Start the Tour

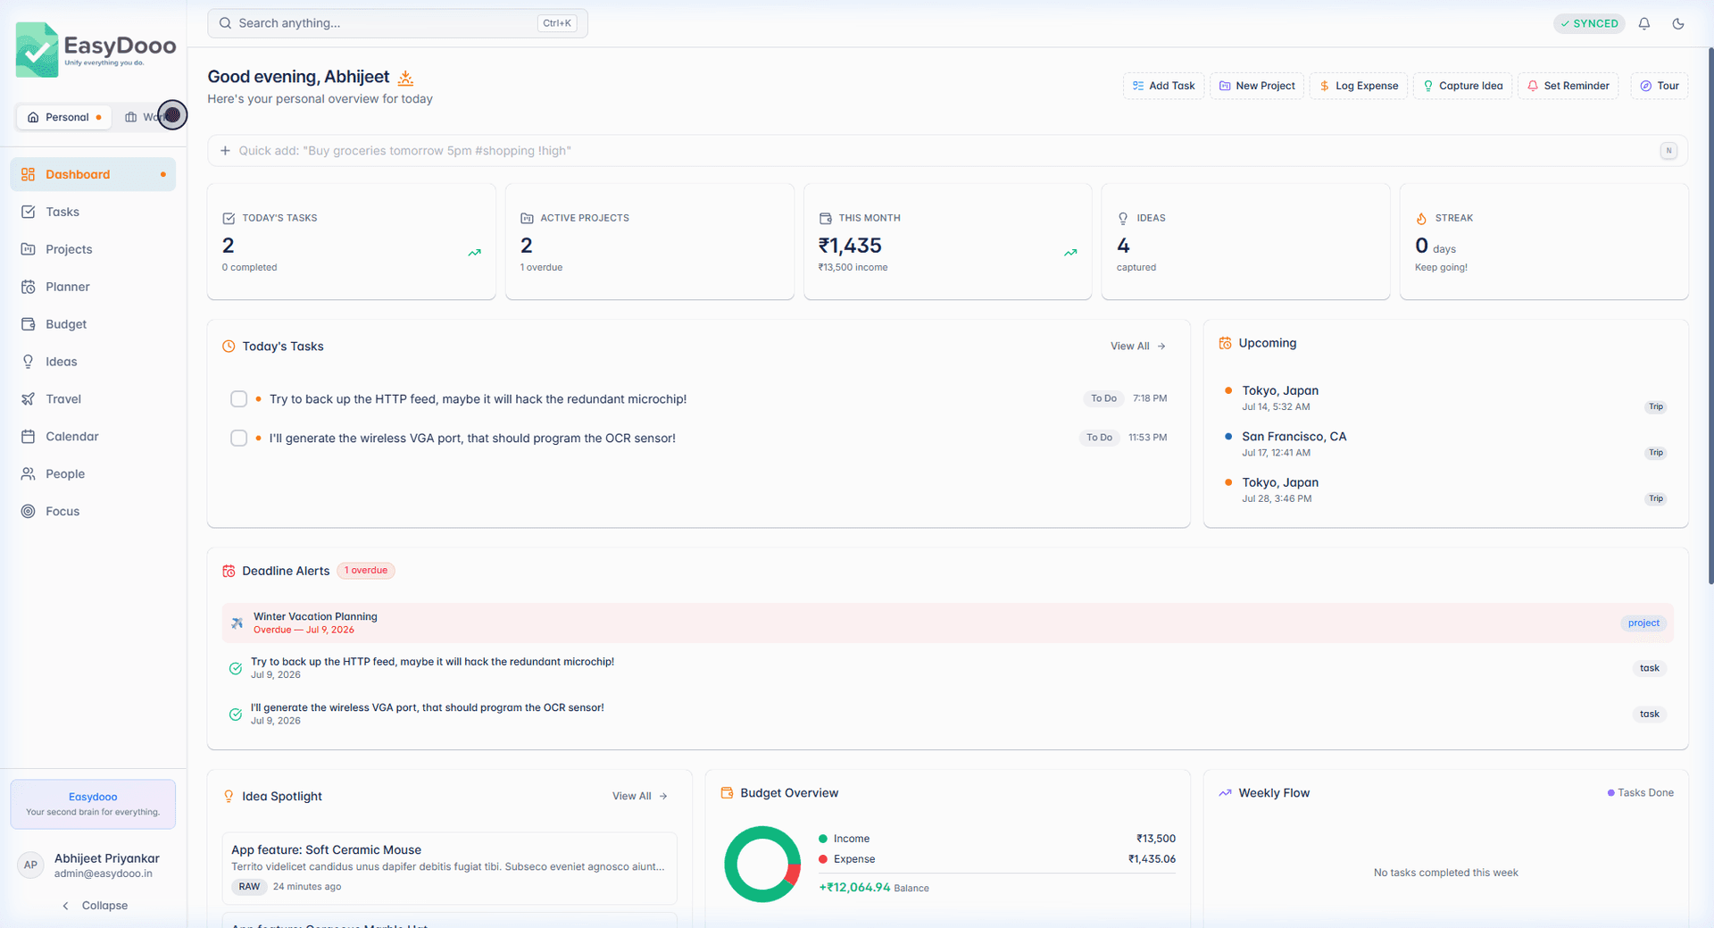pyautogui.click(x=1660, y=86)
